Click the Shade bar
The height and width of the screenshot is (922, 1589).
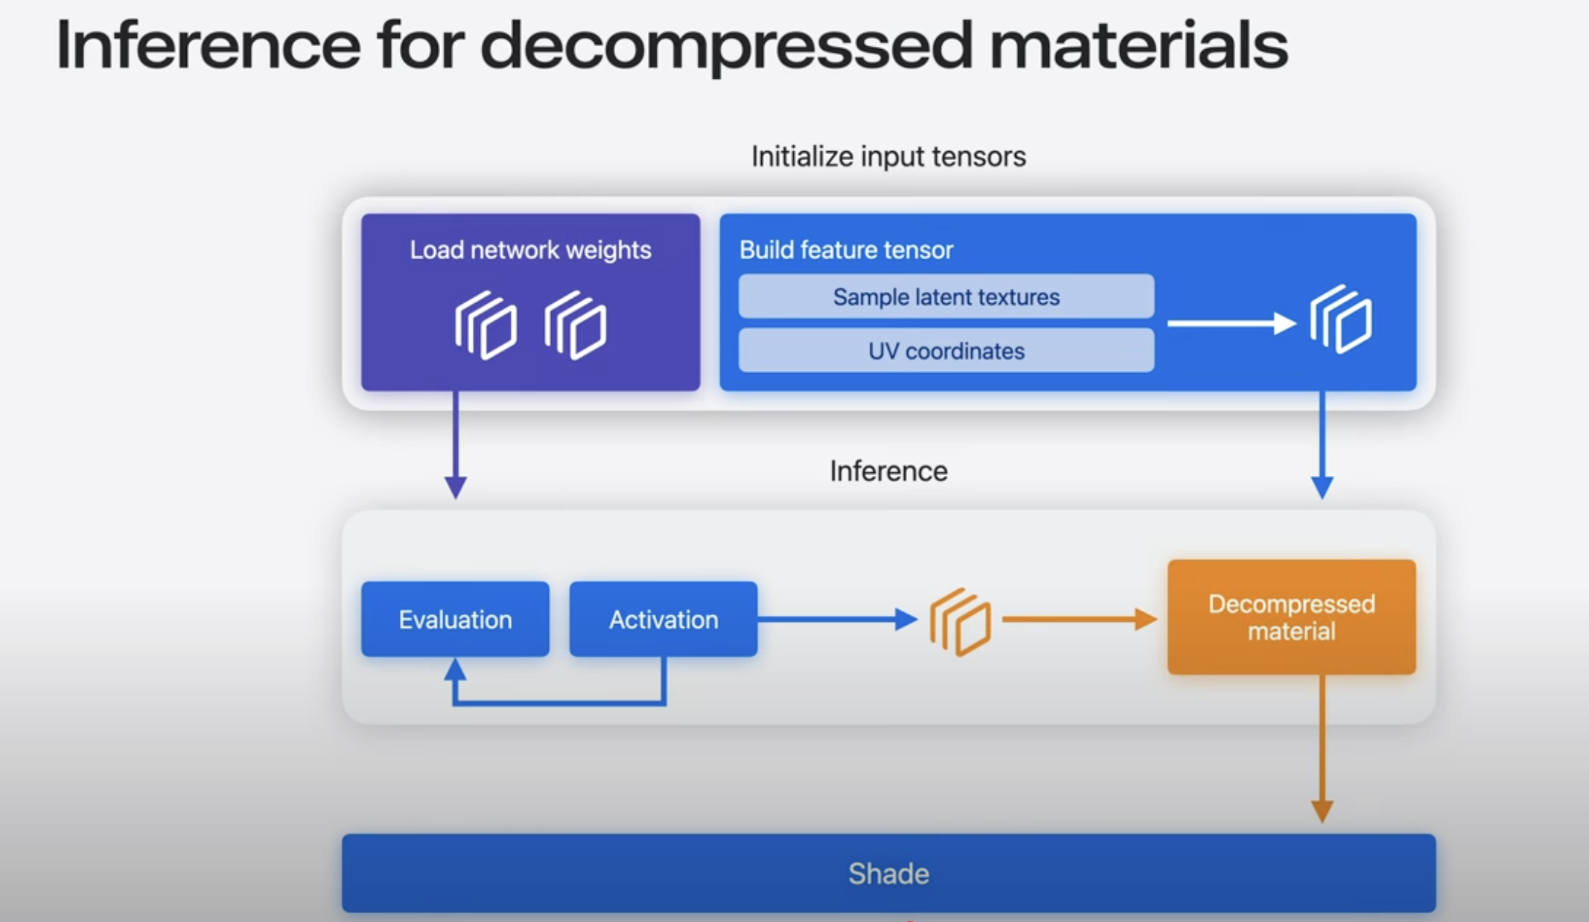[x=888, y=874]
